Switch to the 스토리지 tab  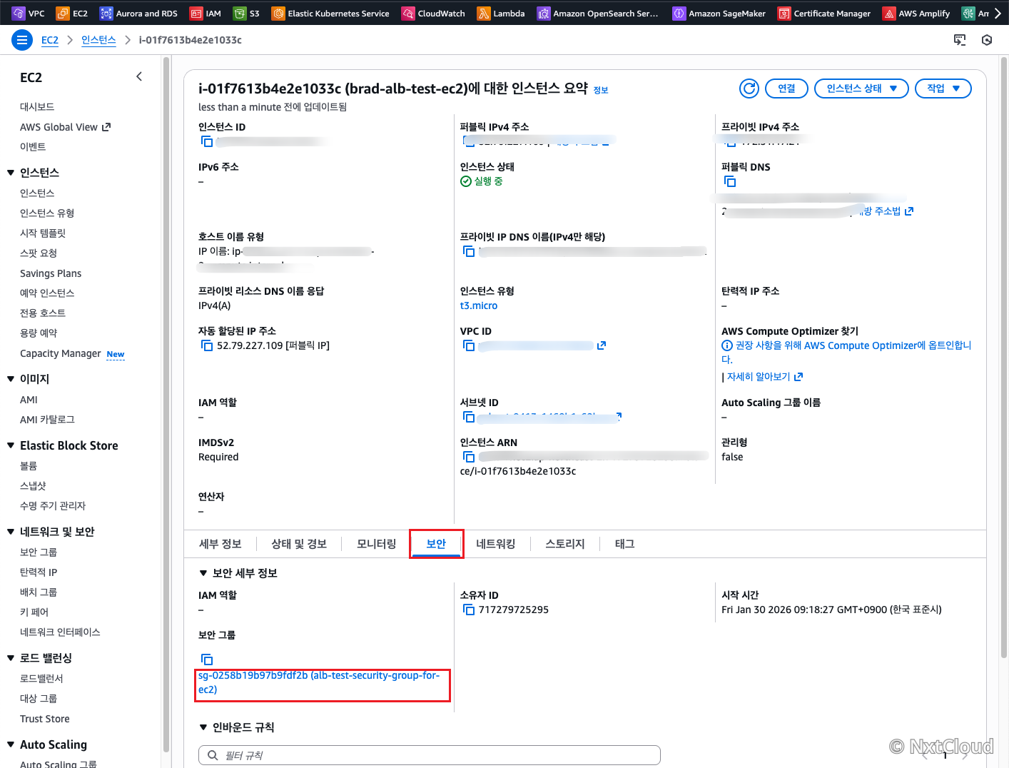565,544
